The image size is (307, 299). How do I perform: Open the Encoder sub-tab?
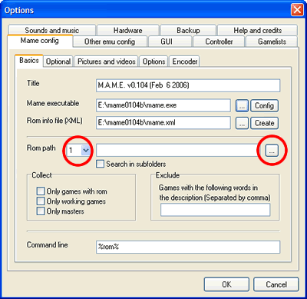[x=184, y=61]
